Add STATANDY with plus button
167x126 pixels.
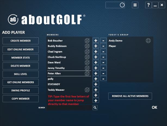point(96,84)
